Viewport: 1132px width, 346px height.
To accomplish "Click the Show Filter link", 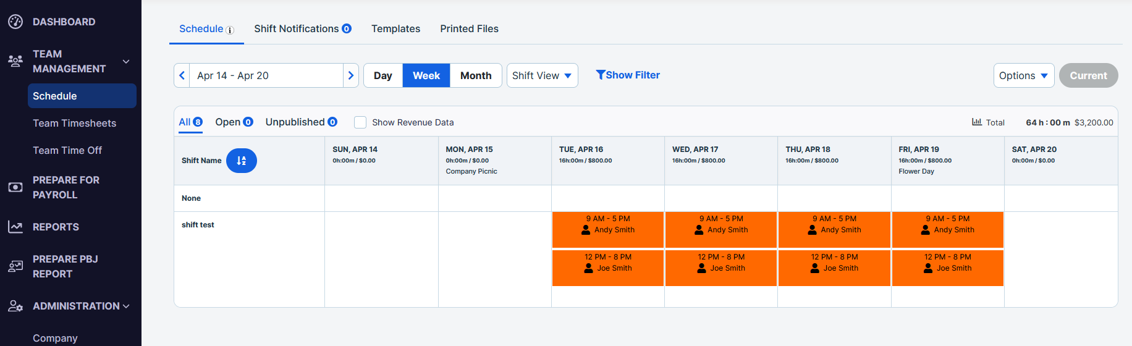I will [x=628, y=75].
